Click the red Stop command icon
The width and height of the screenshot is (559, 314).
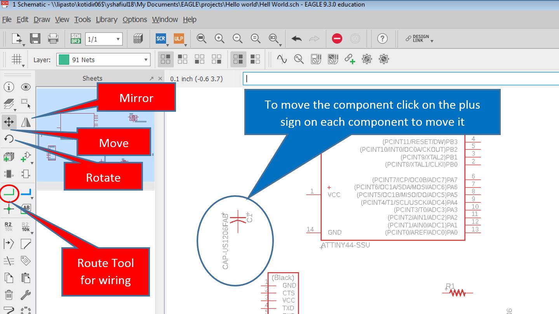click(337, 38)
